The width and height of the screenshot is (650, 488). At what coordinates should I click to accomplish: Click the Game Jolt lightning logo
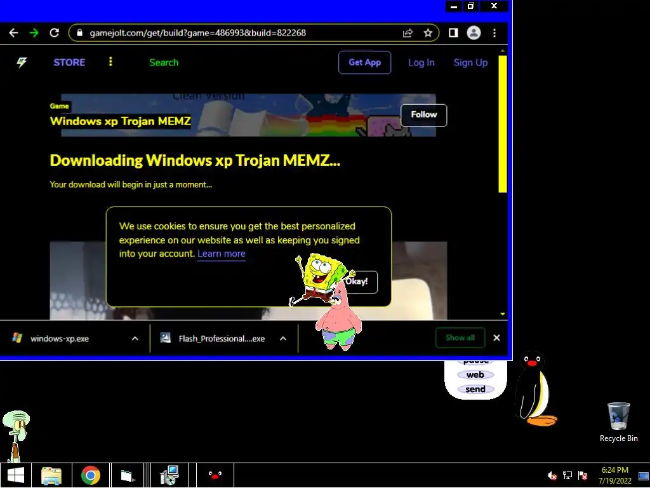22,63
